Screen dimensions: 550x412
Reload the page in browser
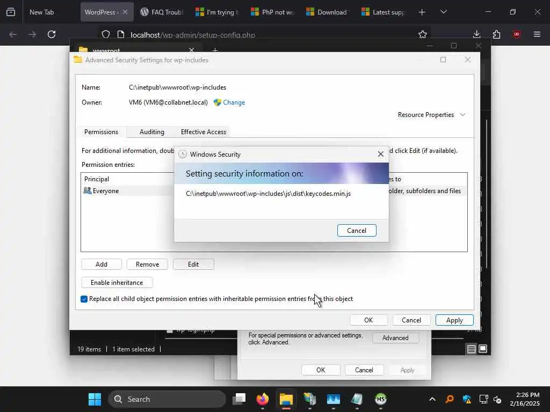point(52,34)
